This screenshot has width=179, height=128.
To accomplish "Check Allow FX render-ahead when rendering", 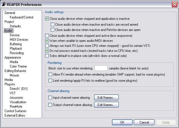I will click(50, 74).
